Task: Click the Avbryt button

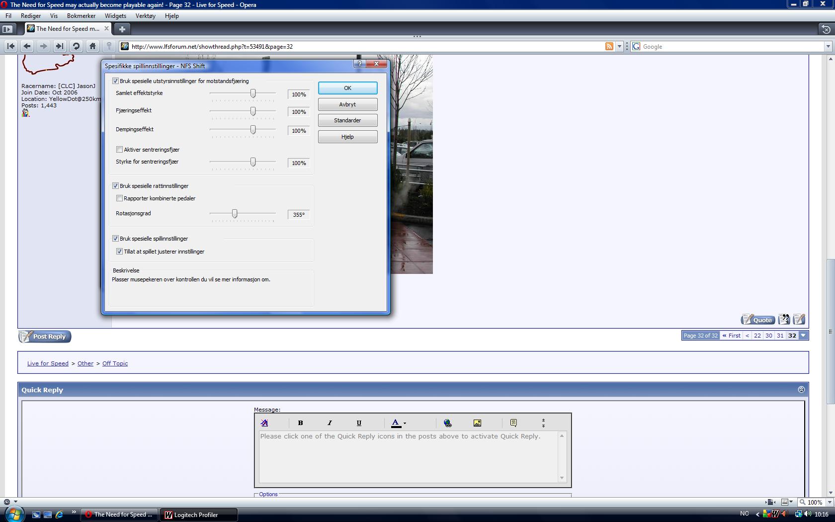Action: (347, 104)
